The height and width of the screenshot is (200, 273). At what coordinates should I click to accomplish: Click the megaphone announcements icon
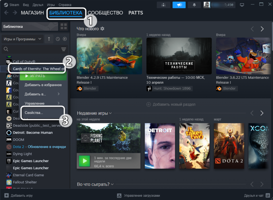coord(179,5)
